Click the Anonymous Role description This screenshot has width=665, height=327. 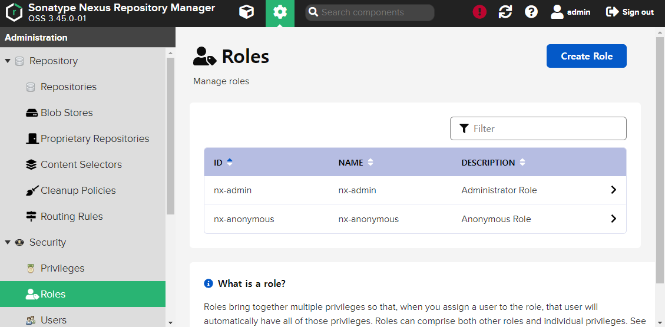(496, 219)
